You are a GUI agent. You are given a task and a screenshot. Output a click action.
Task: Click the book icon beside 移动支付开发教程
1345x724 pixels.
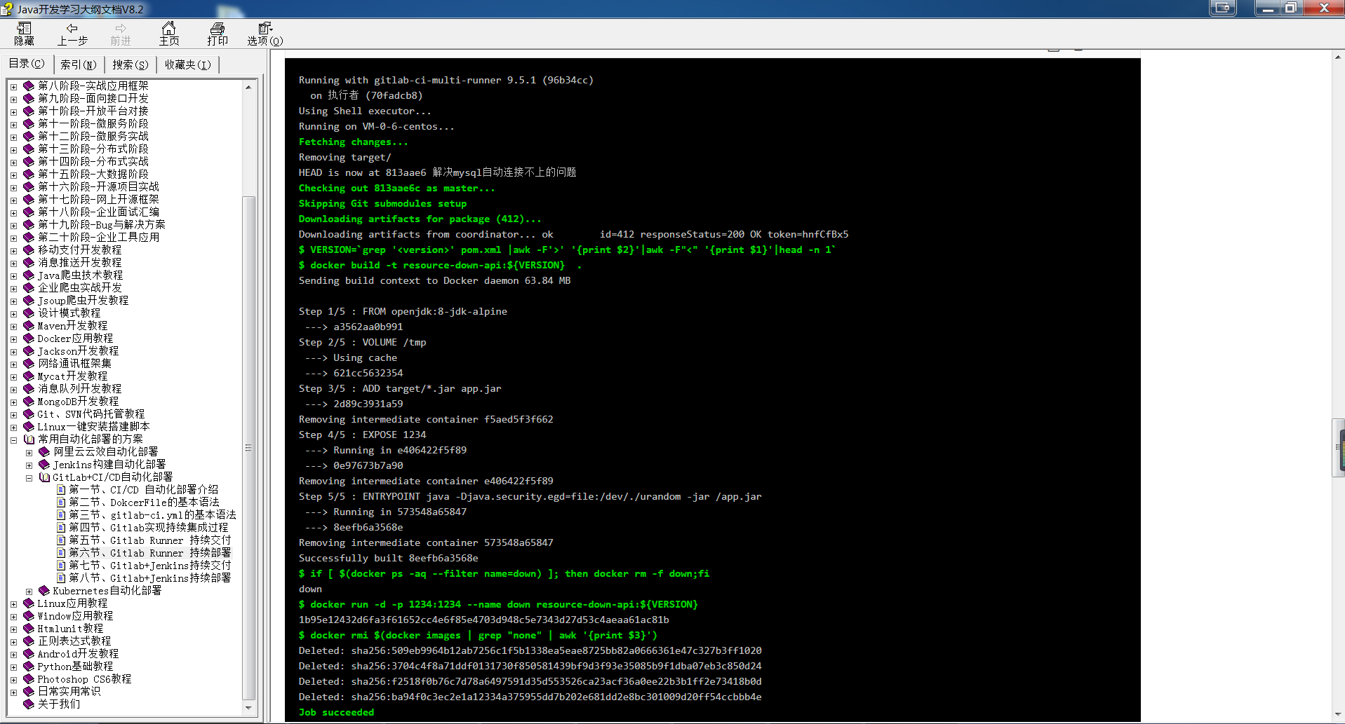click(29, 250)
